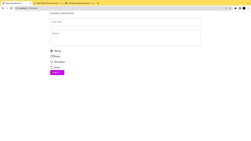Viewport: 251px width, 141px height.
Task: Focus the Details text area
Action: coord(125,38)
